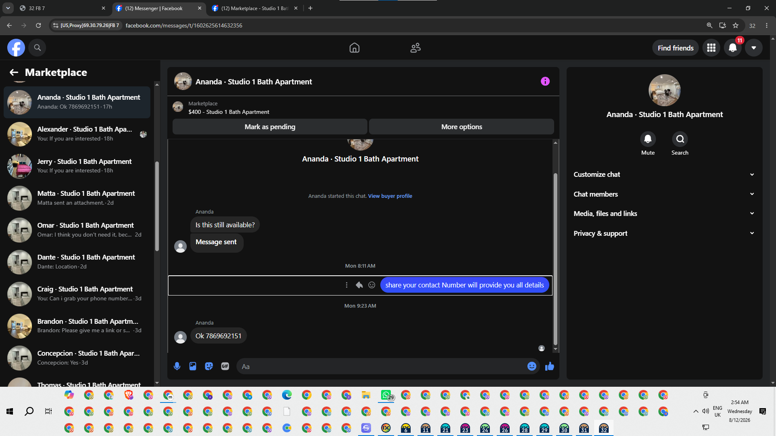Image resolution: width=776 pixels, height=436 pixels.
Task: Send a voice clip with microphone icon
Action: [x=177, y=366]
